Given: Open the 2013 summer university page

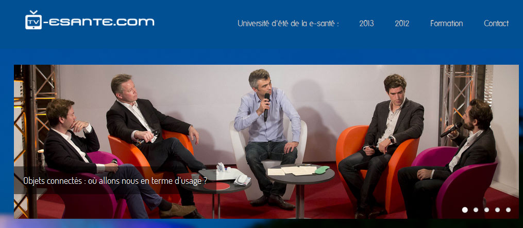Looking at the screenshot, I should click(x=366, y=24).
